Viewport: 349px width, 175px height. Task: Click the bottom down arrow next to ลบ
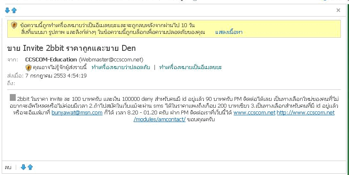click(x=23, y=167)
